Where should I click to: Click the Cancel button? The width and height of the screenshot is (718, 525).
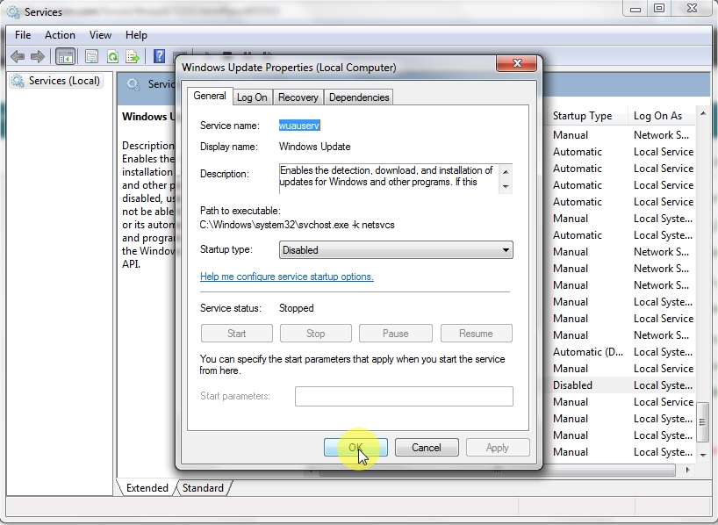click(427, 448)
